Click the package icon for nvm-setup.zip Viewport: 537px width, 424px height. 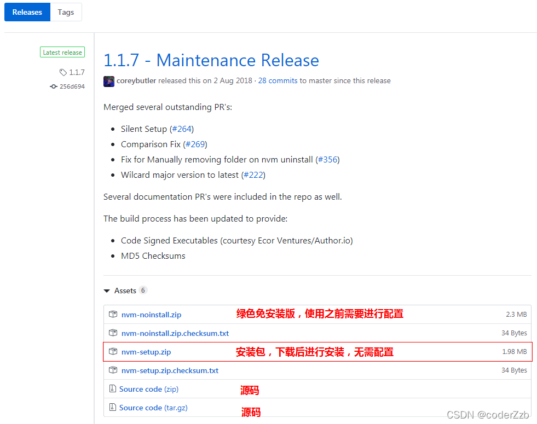[x=113, y=351]
